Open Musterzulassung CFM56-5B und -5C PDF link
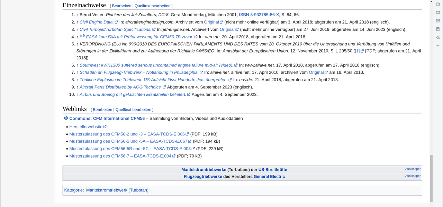The image size is (443, 207). point(130,149)
